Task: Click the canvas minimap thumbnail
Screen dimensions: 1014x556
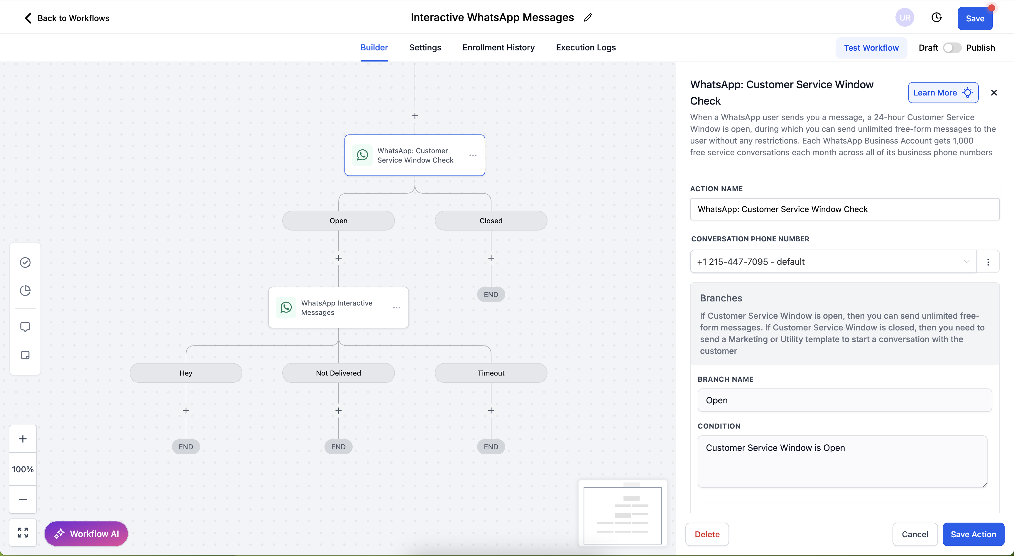Action: 622,515
